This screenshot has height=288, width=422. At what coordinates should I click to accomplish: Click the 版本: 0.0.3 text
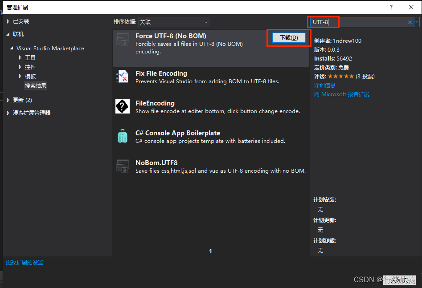(327, 50)
